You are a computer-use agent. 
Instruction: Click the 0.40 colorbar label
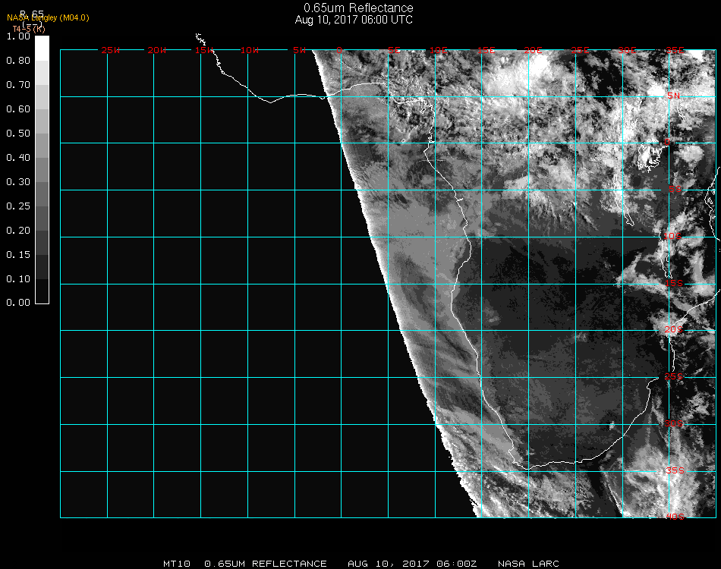(18, 158)
